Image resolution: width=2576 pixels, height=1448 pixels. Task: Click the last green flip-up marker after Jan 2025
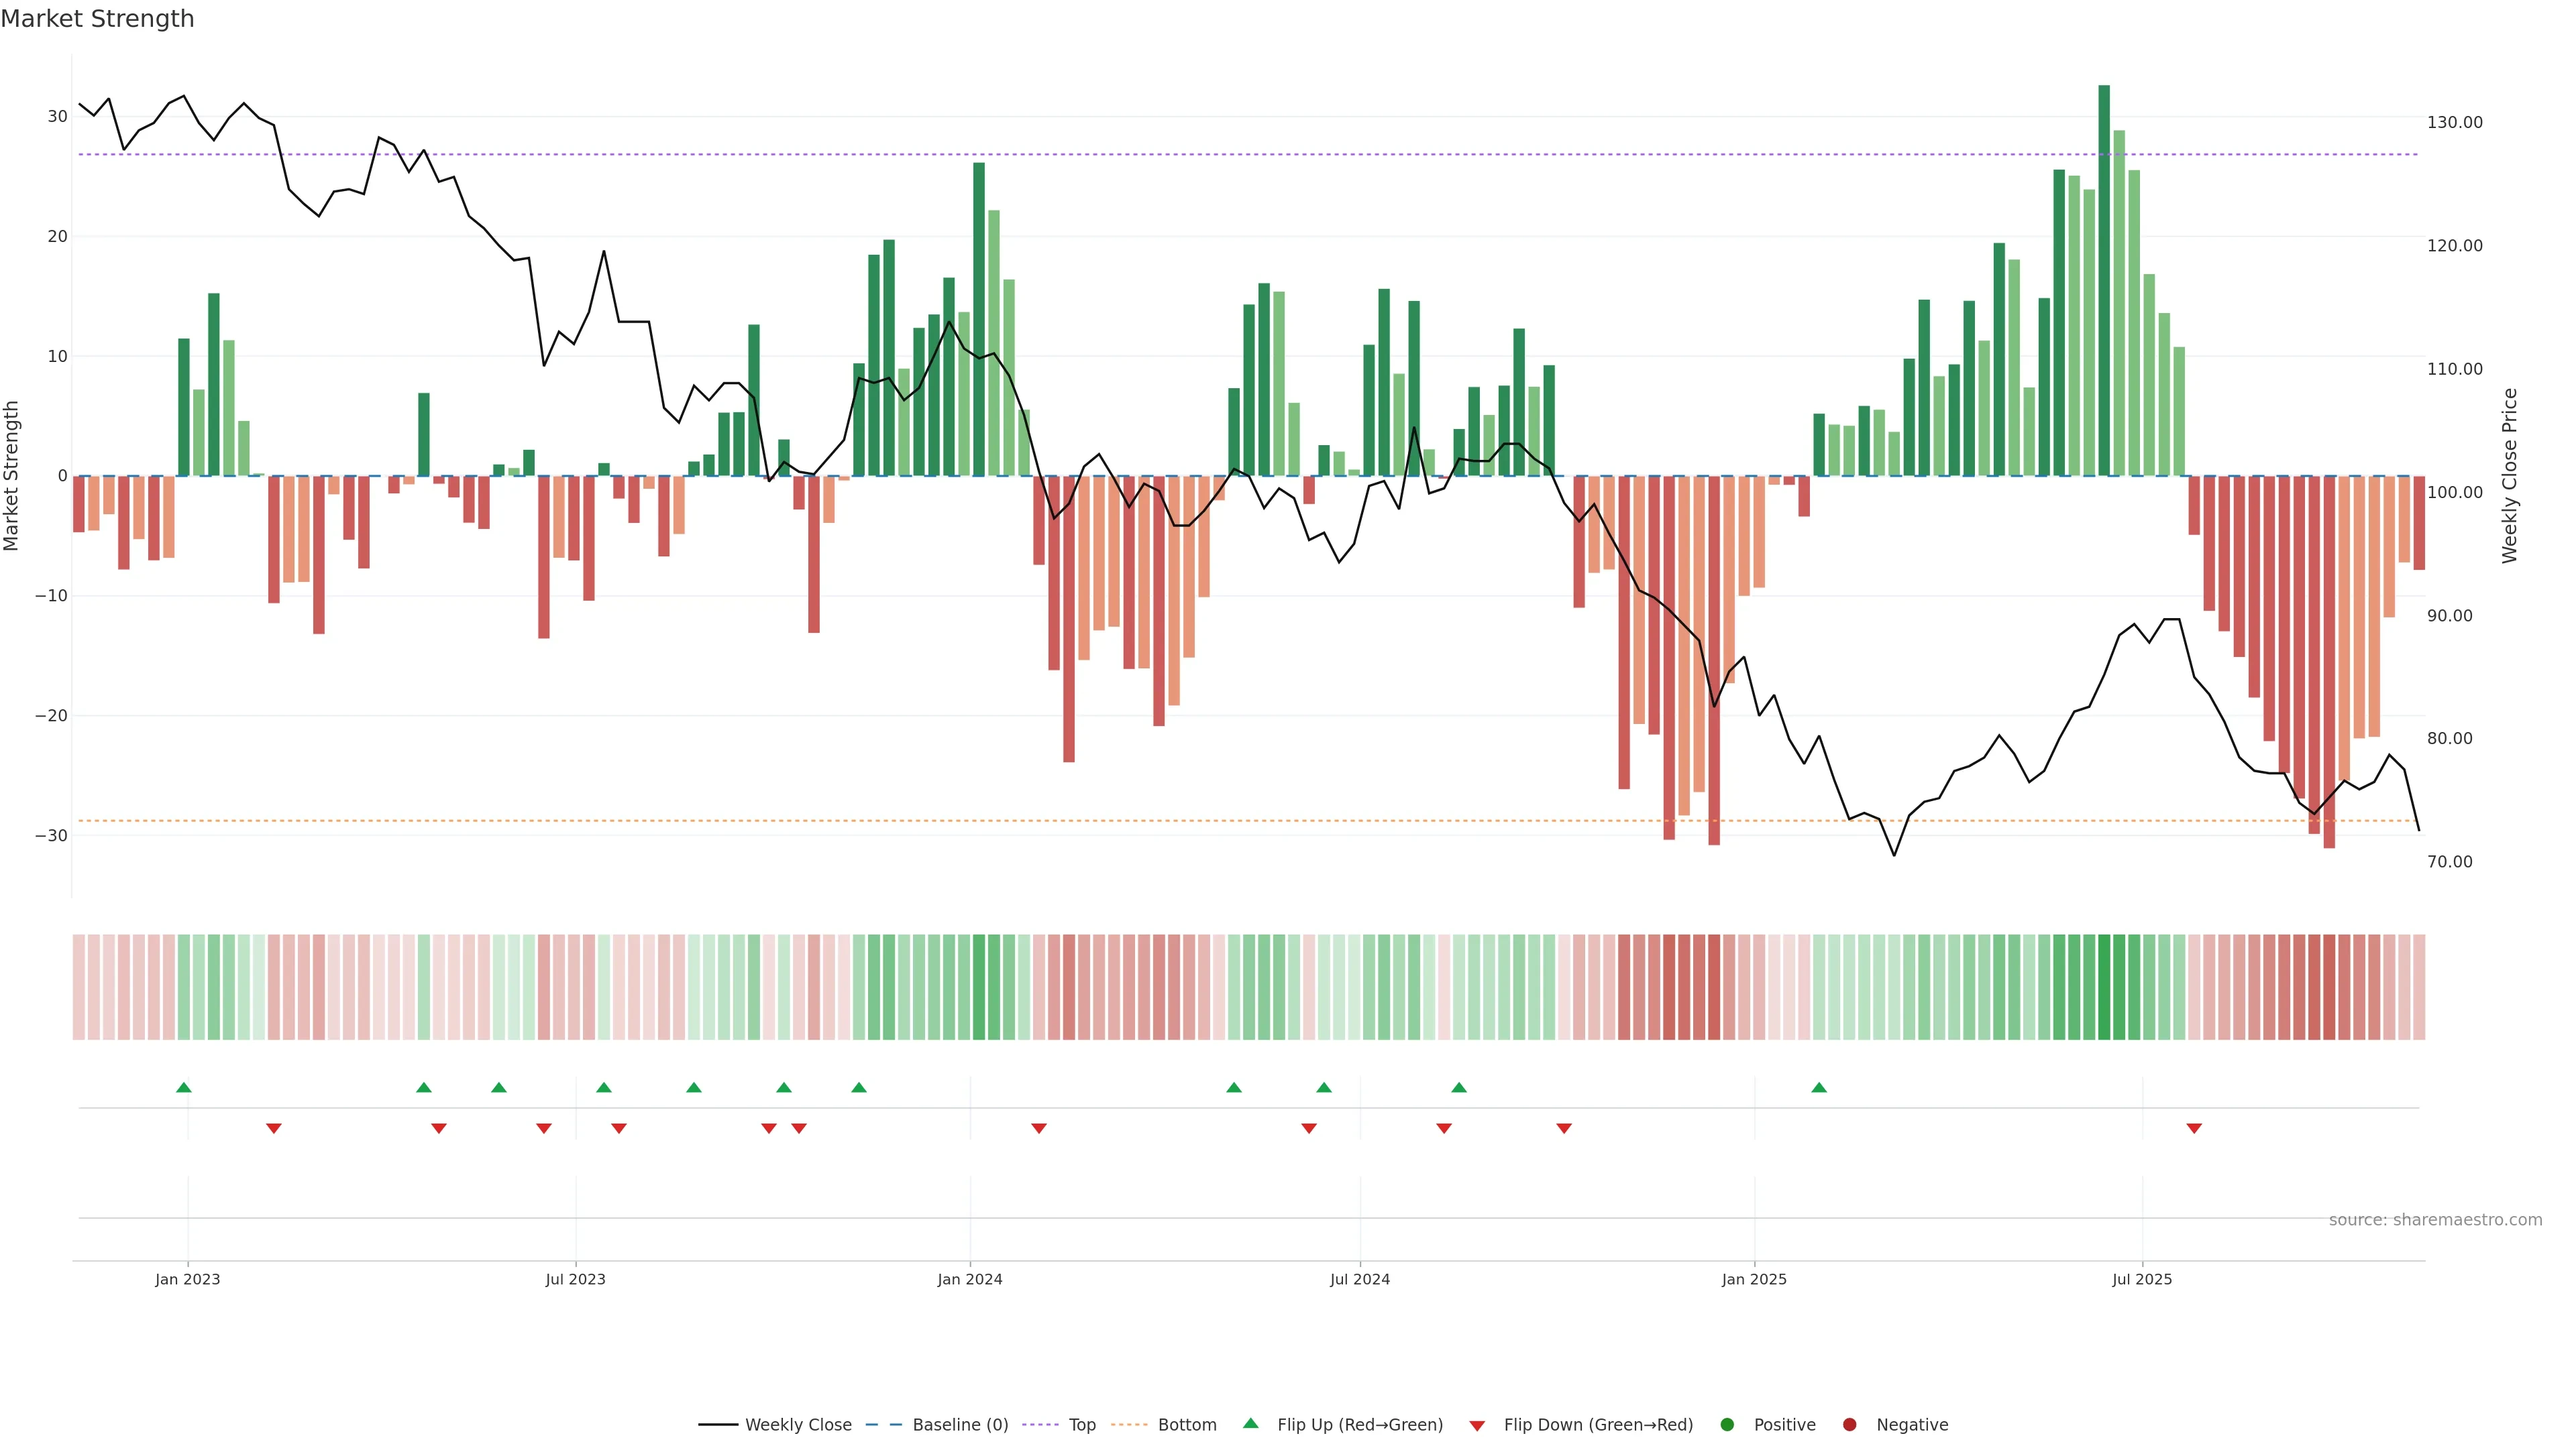point(1819,1087)
